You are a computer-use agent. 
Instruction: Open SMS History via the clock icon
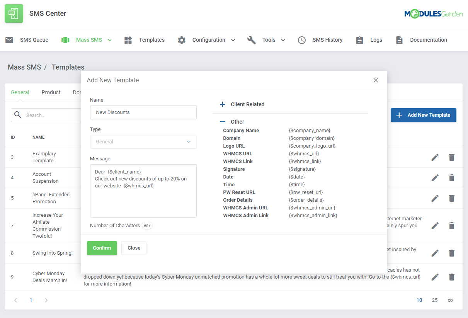301,40
